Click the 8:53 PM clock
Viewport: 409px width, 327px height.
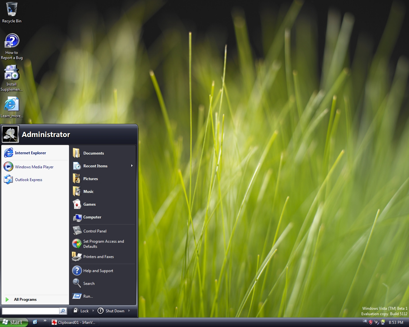(396, 323)
